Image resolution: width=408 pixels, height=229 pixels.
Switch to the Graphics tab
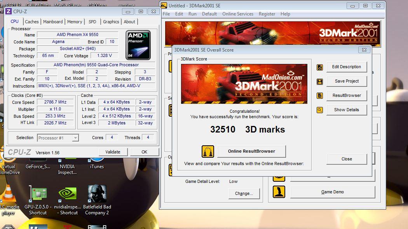pos(111,22)
